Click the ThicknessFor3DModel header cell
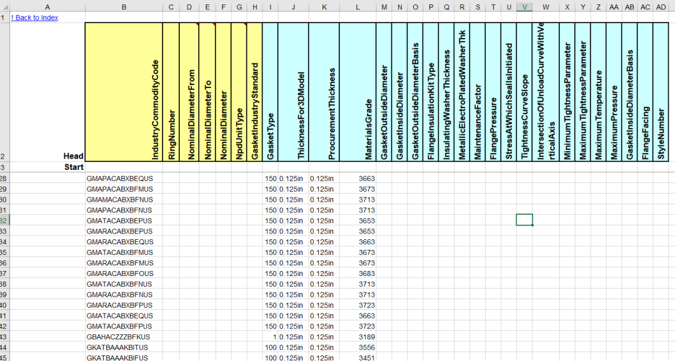Image resolution: width=675 pixels, height=361 pixels. [x=294, y=92]
